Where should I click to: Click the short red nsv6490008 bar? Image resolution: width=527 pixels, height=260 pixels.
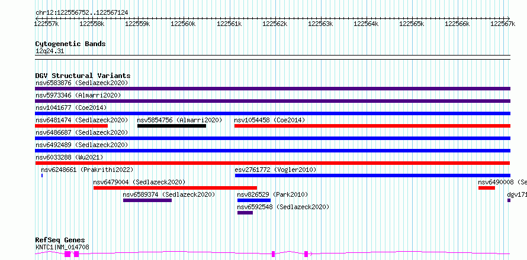pos(487,188)
